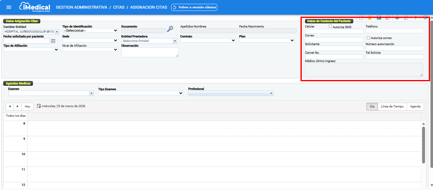Click the blue chat bubble toolbar icon

(x=425, y=18)
